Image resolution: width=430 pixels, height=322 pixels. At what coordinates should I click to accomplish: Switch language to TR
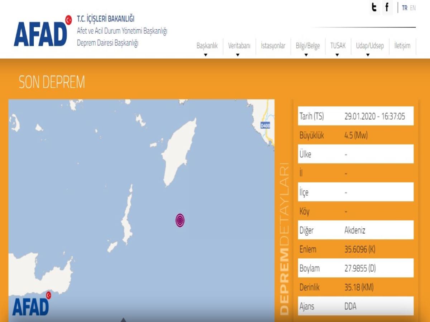coord(405,8)
